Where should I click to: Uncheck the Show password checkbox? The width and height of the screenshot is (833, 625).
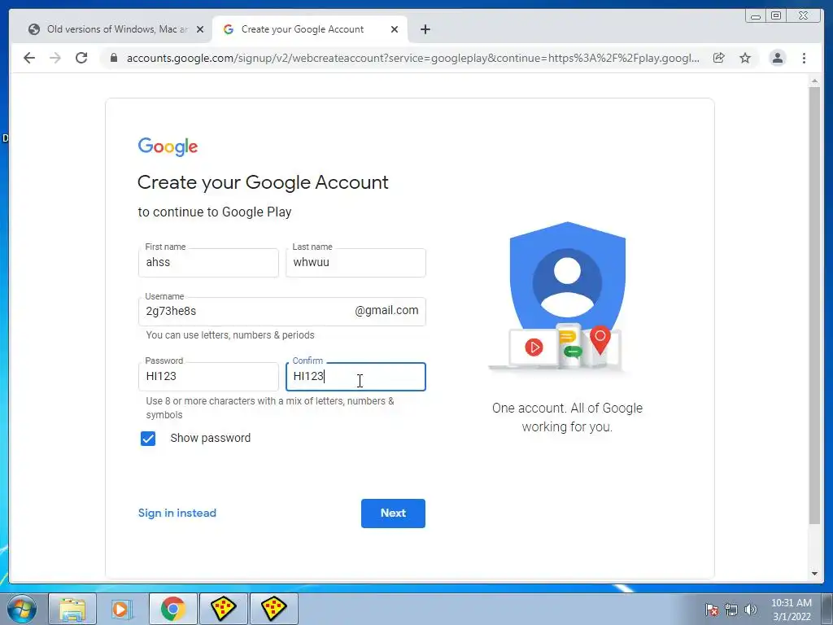point(148,439)
